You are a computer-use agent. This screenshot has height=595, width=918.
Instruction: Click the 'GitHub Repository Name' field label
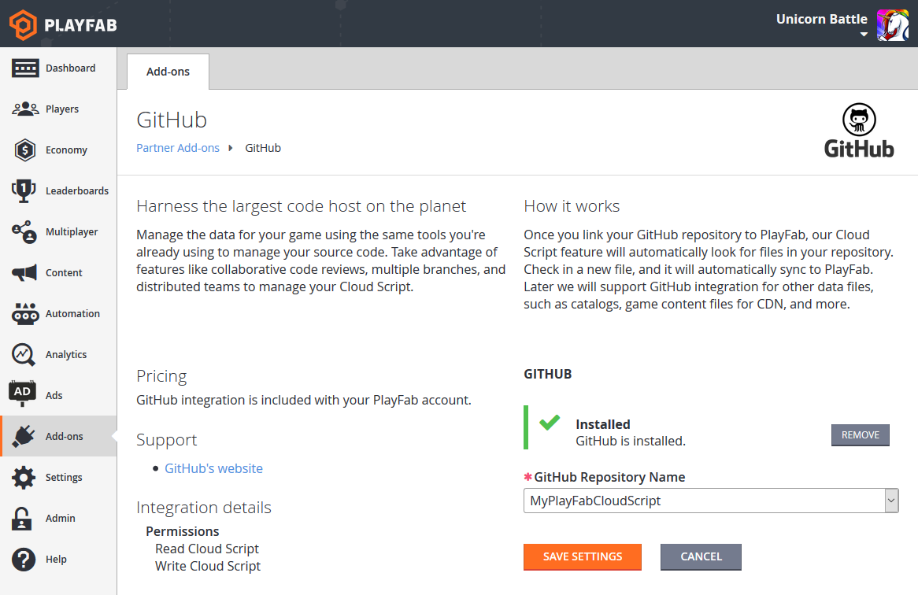[x=609, y=478]
